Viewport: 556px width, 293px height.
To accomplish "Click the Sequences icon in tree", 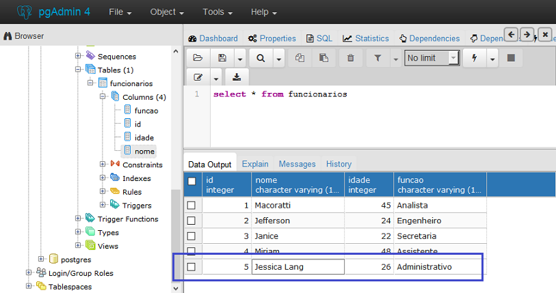I will (90, 55).
